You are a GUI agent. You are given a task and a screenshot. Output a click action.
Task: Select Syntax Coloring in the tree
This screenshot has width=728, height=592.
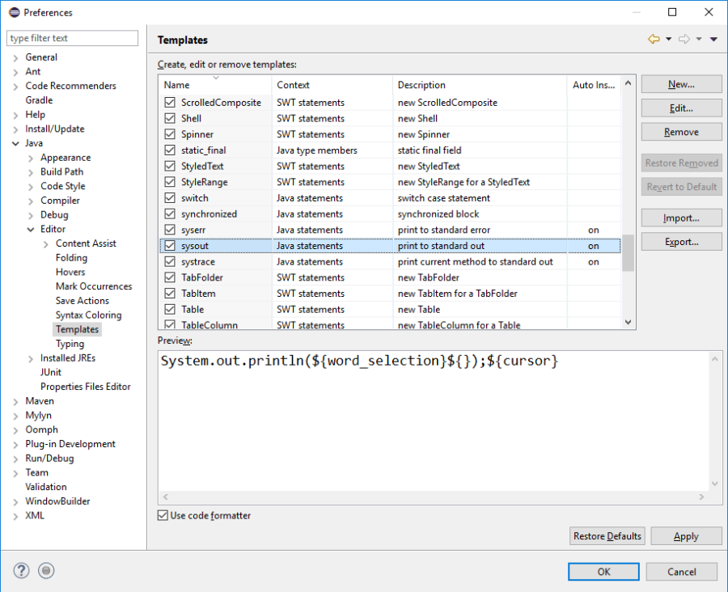[x=88, y=315]
